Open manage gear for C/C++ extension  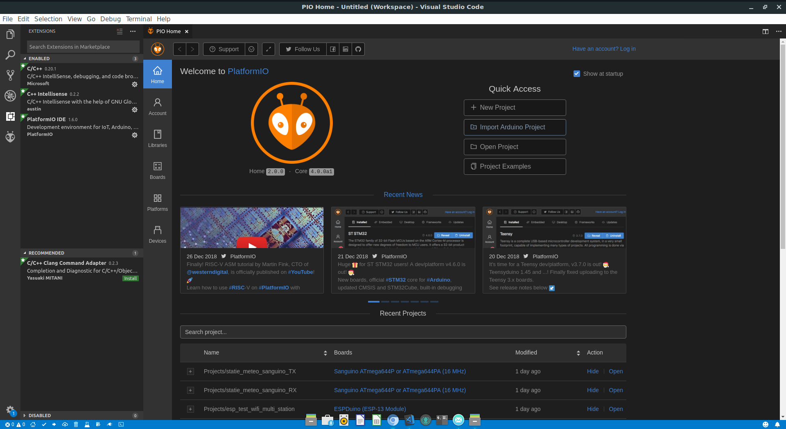pyautogui.click(x=134, y=84)
